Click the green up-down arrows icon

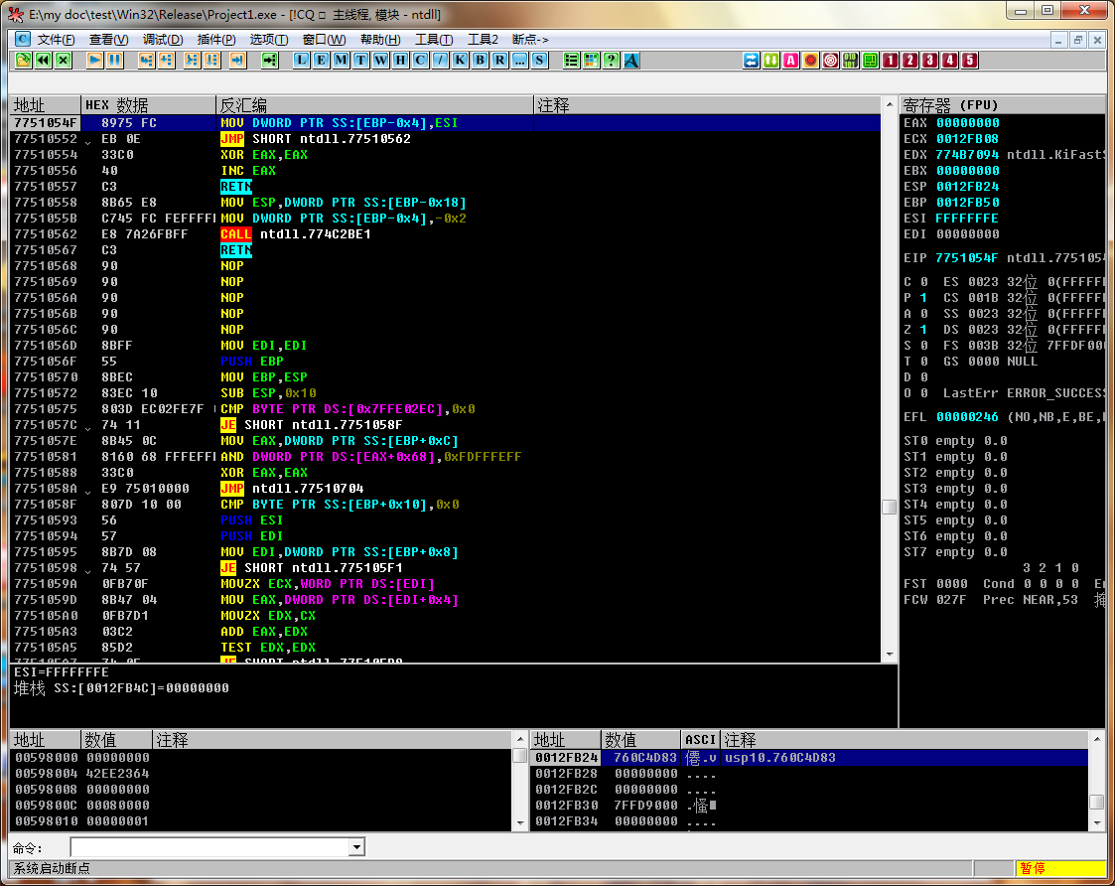770,61
